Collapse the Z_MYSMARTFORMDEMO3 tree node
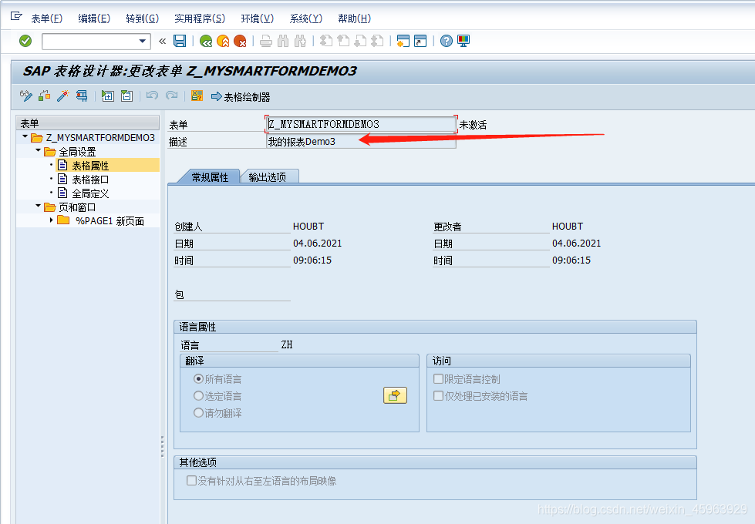755x524 pixels. pos(25,137)
